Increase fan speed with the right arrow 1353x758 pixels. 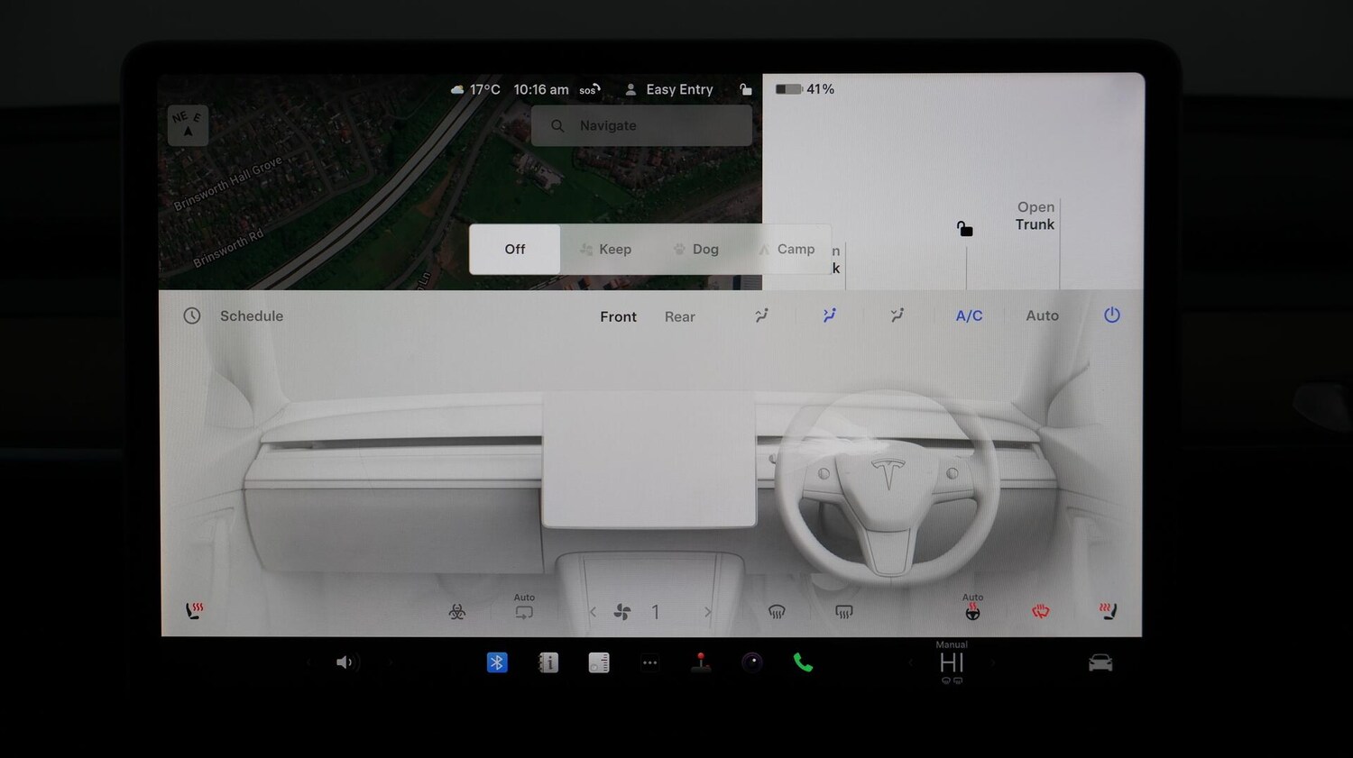tap(708, 611)
